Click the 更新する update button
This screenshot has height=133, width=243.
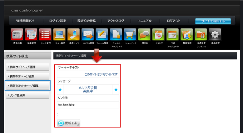coord(69,123)
